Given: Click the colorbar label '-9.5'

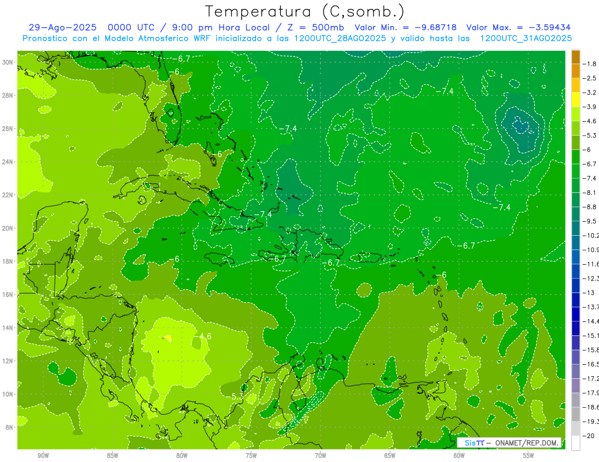Looking at the screenshot, I should pyautogui.click(x=590, y=221).
